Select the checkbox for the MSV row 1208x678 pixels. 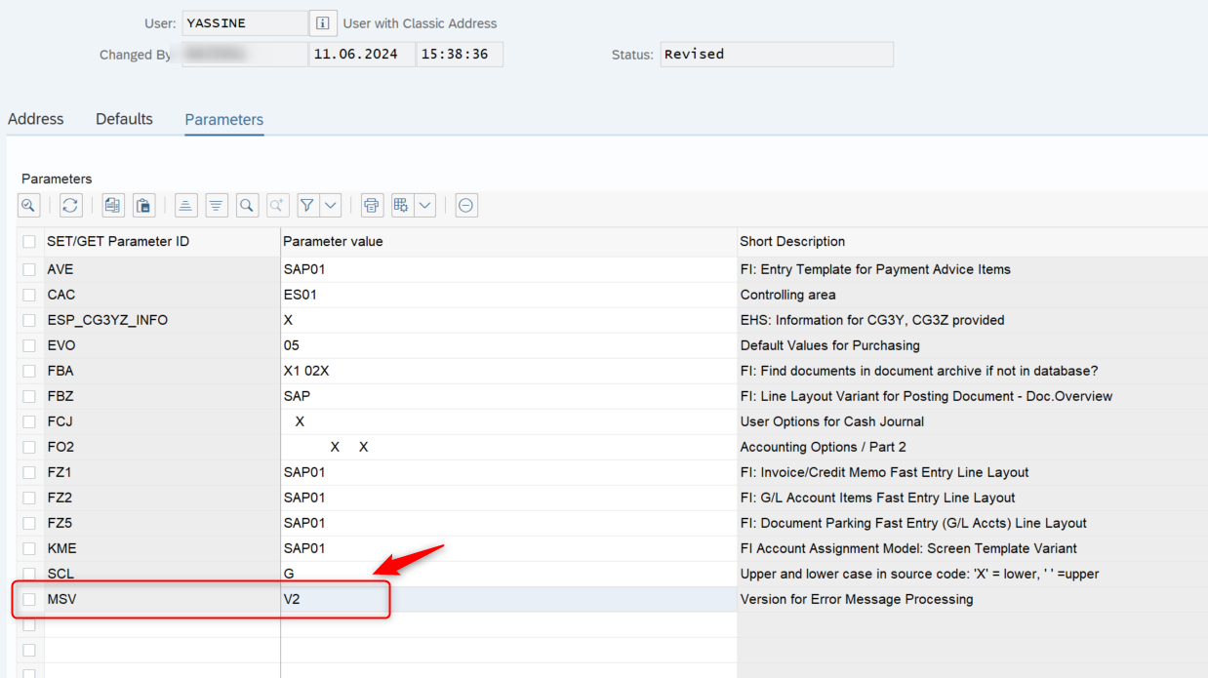28,599
